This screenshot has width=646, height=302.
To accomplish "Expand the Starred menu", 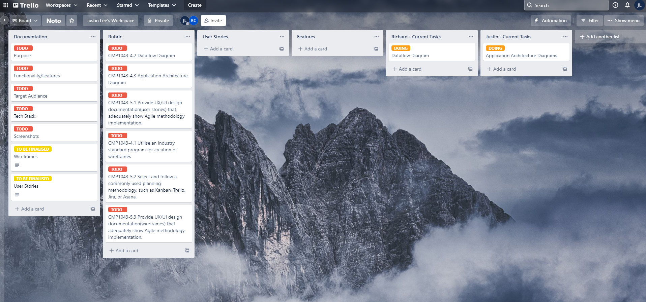I will coord(127,5).
